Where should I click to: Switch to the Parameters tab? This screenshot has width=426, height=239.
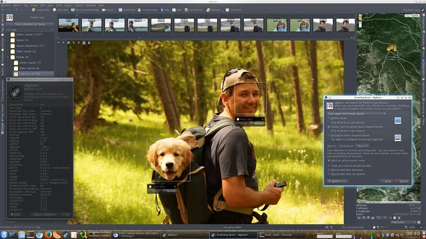pyautogui.click(x=346, y=146)
